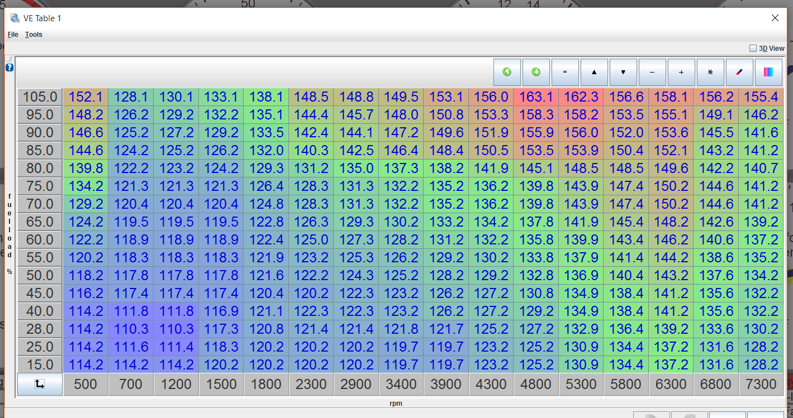Screen dimensions: 793x418
Task: Click the green up-arrow toolbar button
Action: point(507,73)
